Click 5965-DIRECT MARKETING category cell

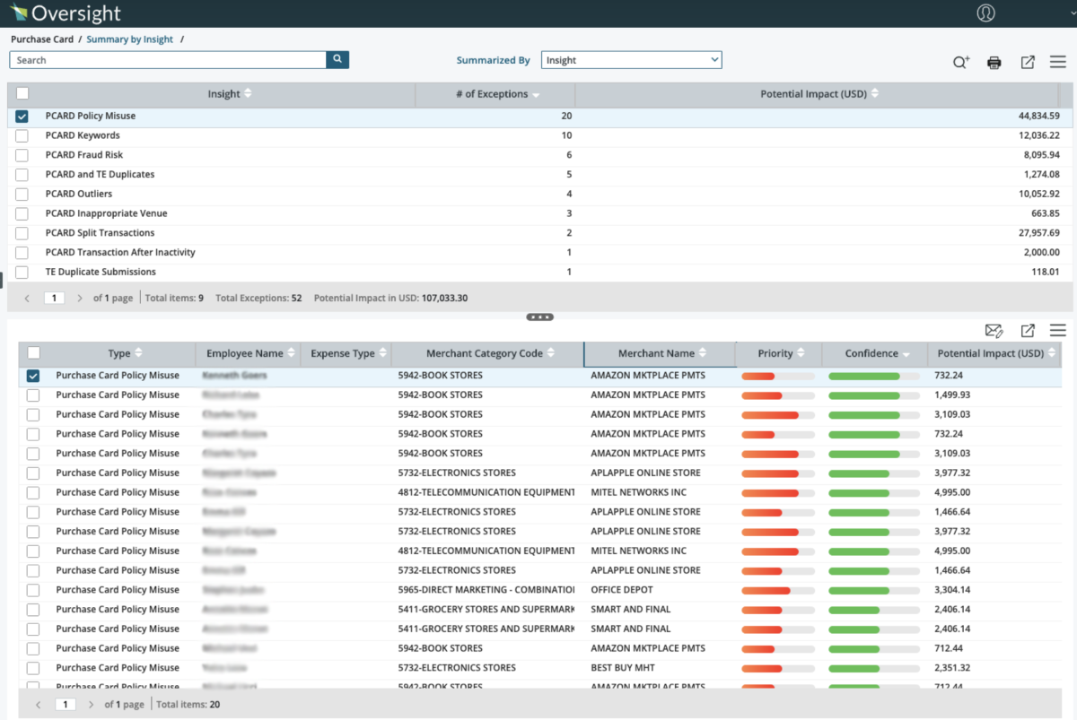pyautogui.click(x=486, y=590)
